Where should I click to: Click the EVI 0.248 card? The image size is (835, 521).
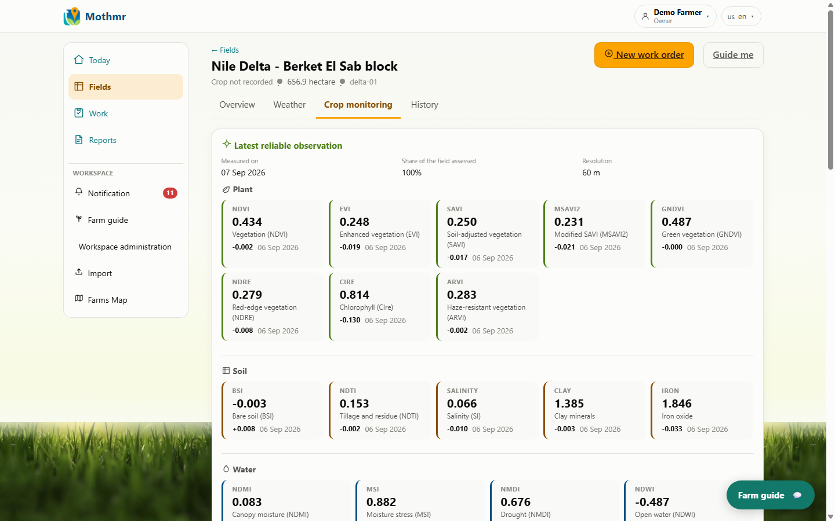tap(380, 234)
